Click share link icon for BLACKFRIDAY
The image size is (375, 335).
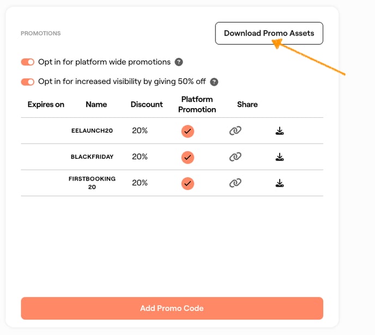point(235,157)
